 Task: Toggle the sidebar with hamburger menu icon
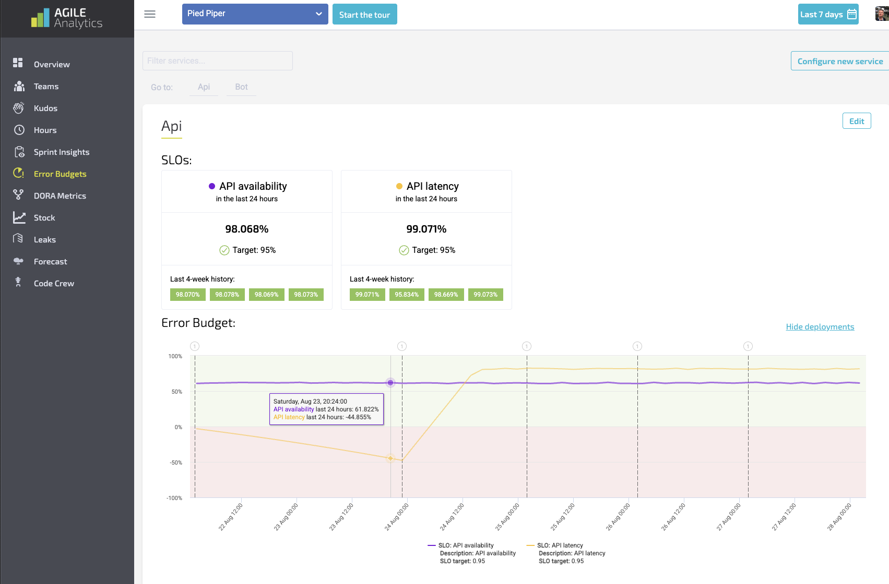point(150,14)
